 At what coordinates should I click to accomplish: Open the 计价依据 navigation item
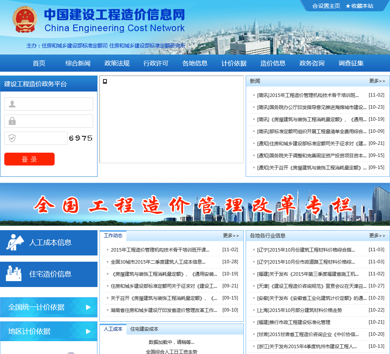234,63
